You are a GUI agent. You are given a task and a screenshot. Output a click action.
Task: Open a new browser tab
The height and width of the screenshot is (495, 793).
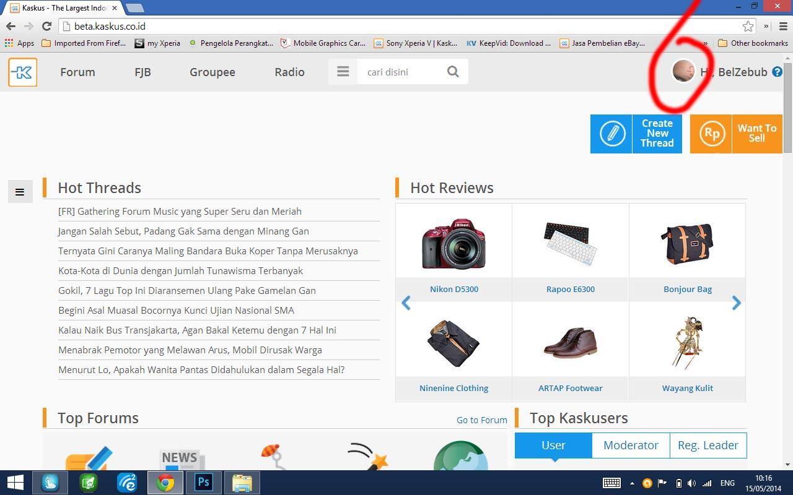coord(135,8)
